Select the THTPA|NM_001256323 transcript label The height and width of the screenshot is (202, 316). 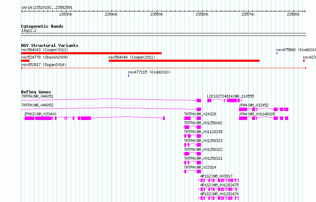click(203, 141)
